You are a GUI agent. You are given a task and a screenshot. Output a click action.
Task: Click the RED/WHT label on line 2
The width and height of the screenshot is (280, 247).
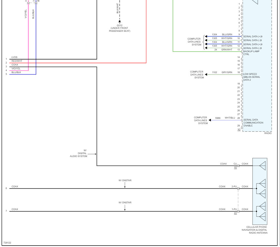tap(17, 61)
